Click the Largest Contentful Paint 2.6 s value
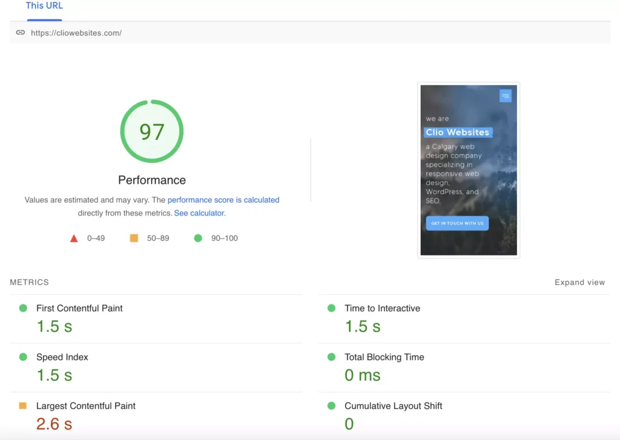Viewport: 620px width, 440px height. (54, 424)
